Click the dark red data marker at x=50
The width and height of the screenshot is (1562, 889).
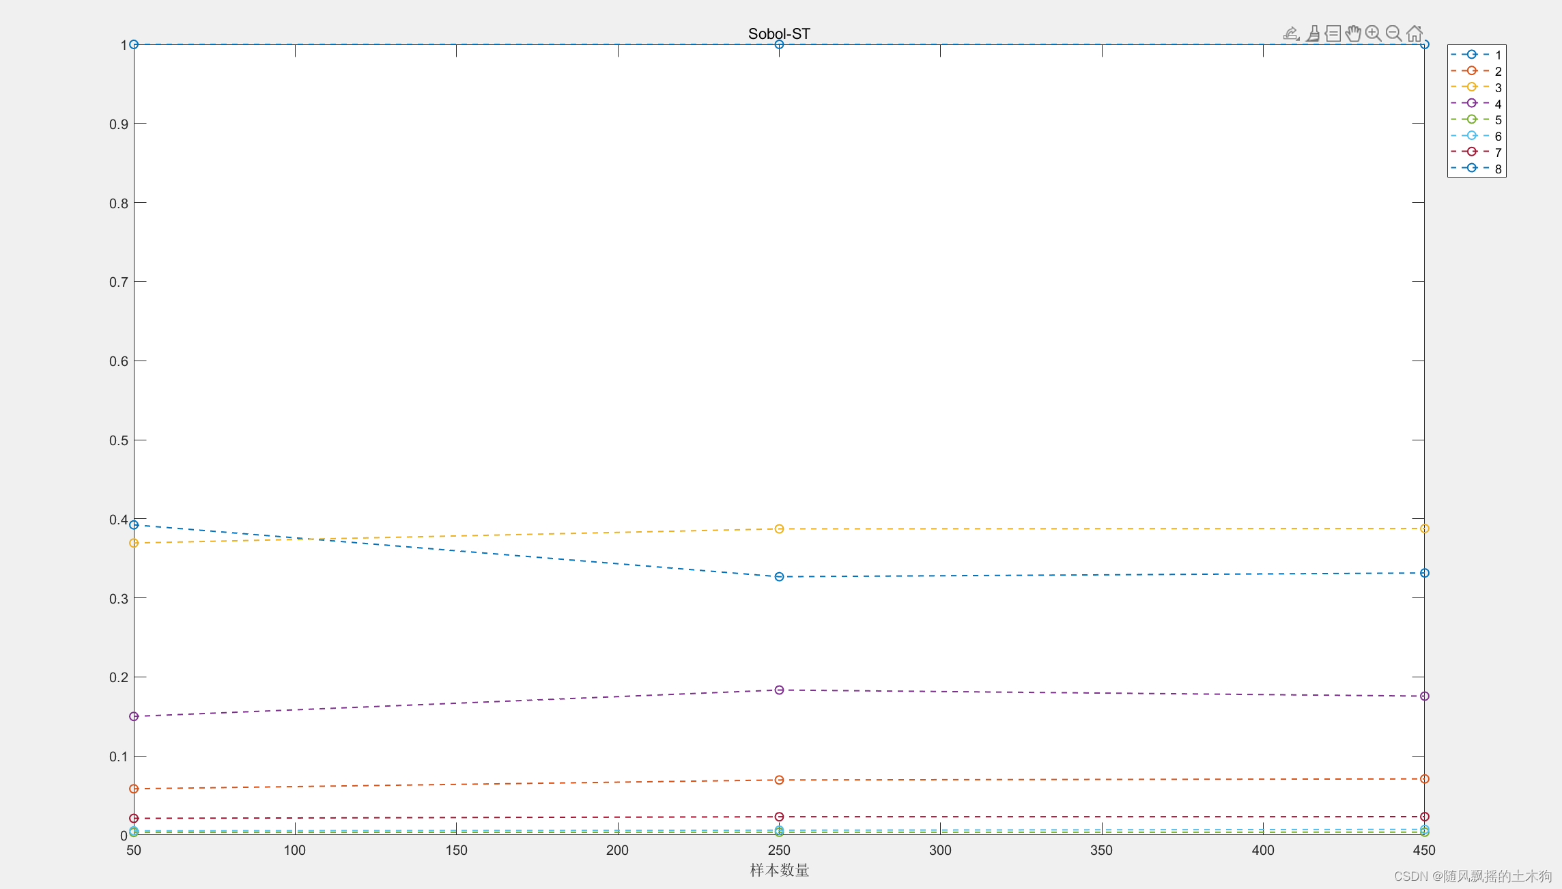pyautogui.click(x=134, y=818)
